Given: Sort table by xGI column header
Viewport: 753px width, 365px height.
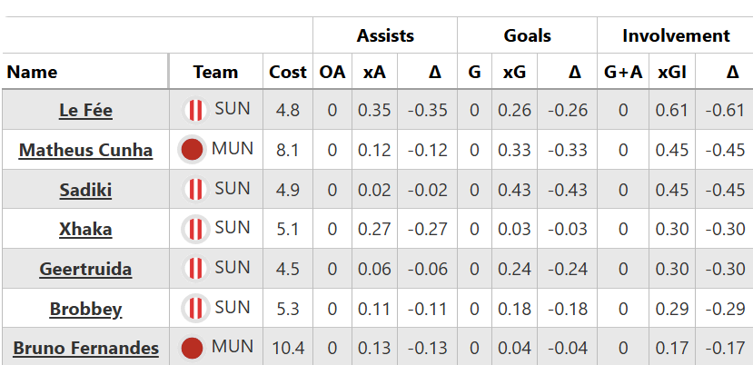Looking at the screenshot, I should click(x=672, y=72).
